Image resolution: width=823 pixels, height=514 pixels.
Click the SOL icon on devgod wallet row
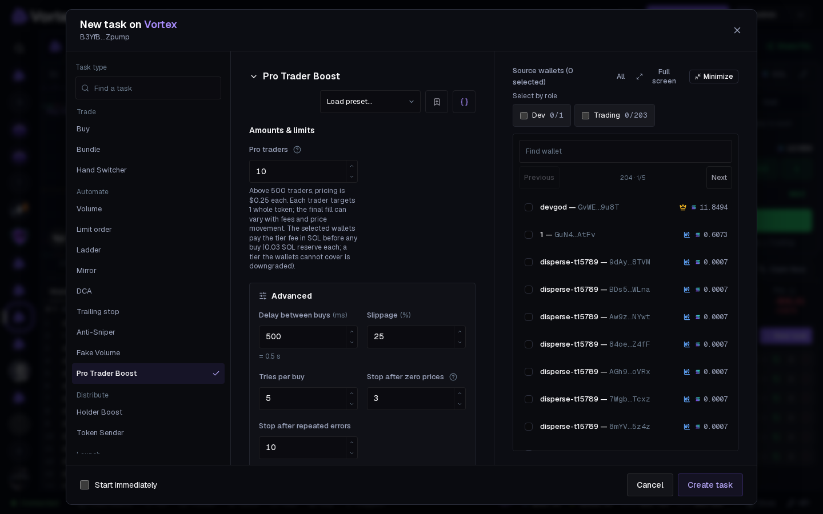point(694,207)
